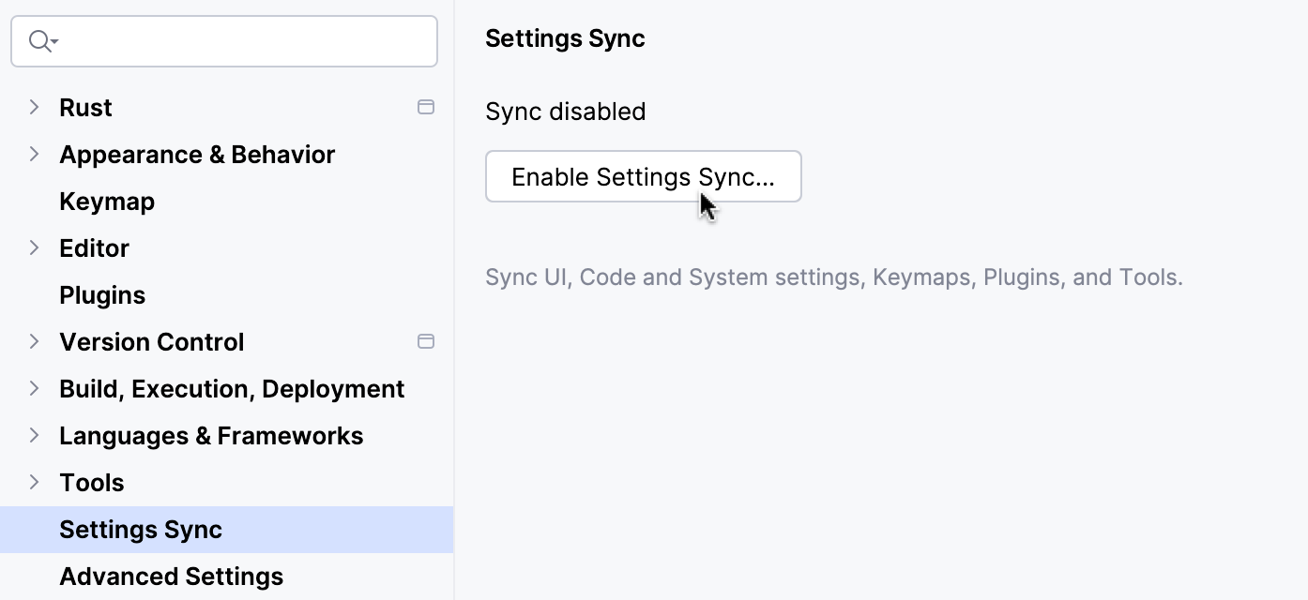Select Settings Sync in the sidebar
This screenshot has width=1308, height=600.
coord(141,529)
